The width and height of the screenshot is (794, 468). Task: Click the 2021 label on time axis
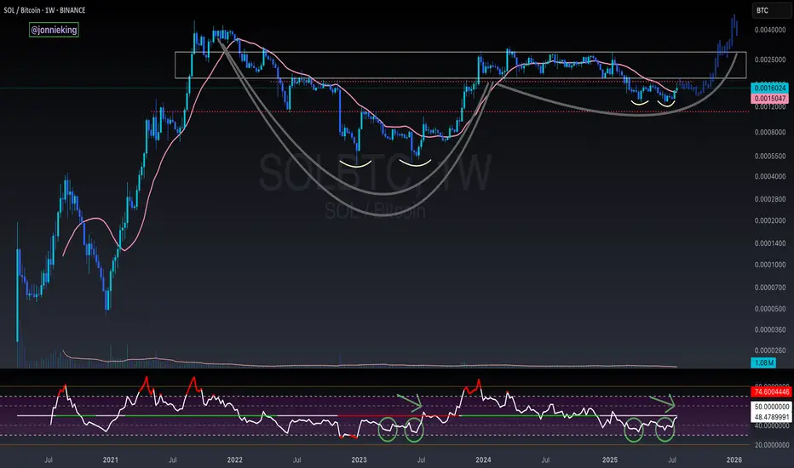pos(111,459)
